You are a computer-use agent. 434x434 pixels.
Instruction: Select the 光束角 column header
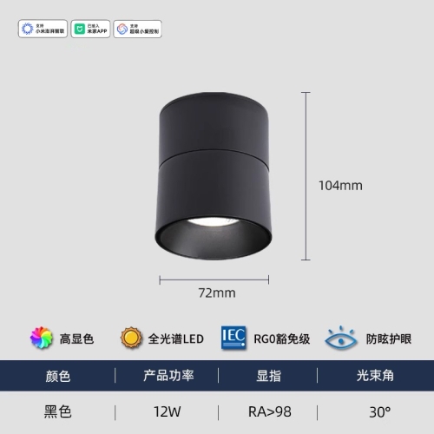[375, 376]
